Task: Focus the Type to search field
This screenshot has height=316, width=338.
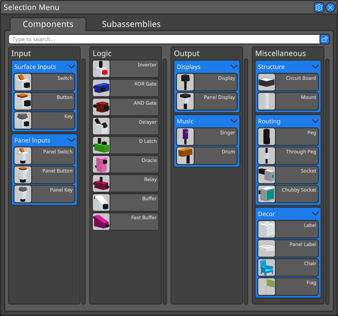Action: tap(164, 39)
